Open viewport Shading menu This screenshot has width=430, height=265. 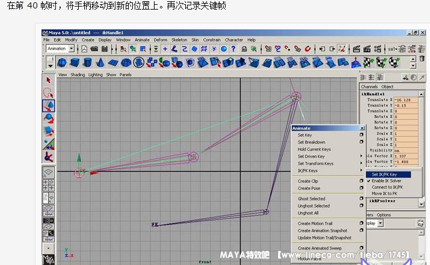(78, 75)
